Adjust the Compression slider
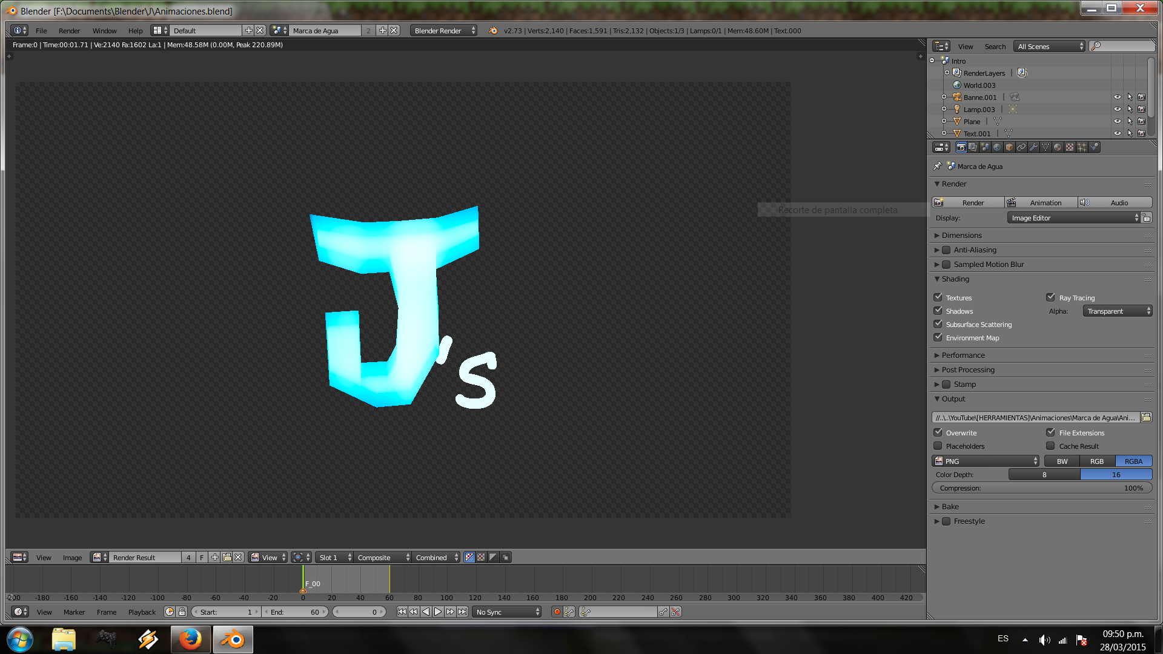The image size is (1163, 654). 1042,488
